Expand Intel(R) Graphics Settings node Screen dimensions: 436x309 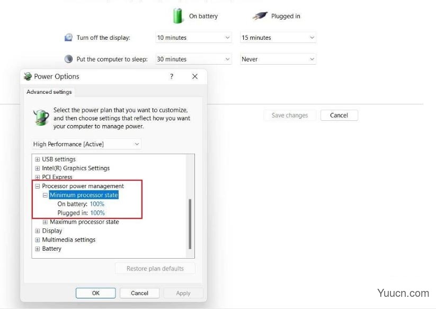click(37, 168)
